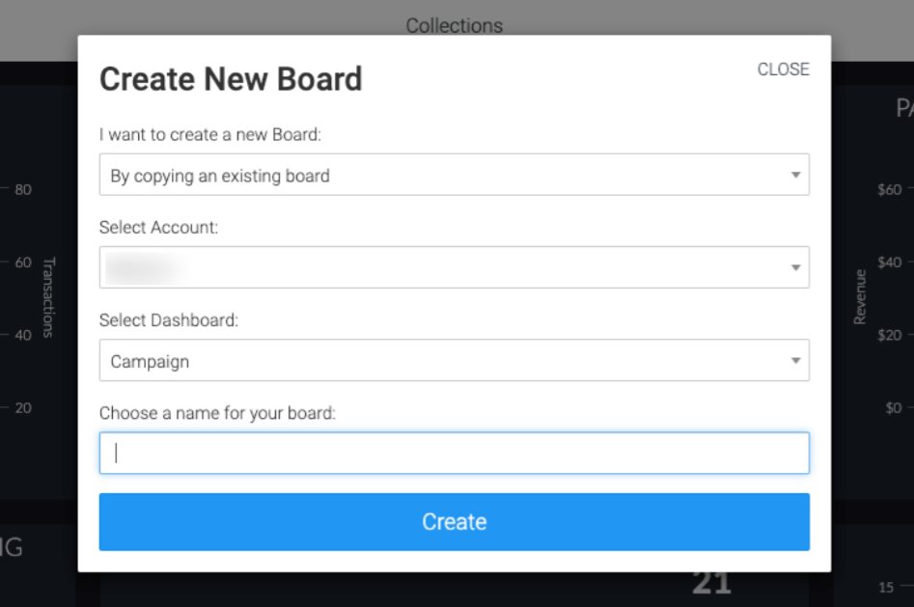Open the "By copying an existing board" dropdown
Image resolution: width=914 pixels, height=607 pixels.
(x=454, y=175)
